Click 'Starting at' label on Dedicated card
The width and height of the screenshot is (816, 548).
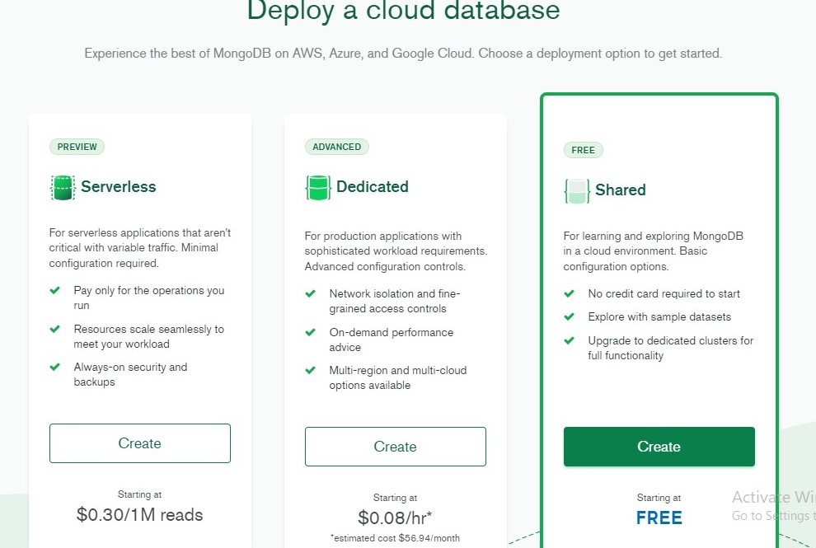pyautogui.click(x=395, y=498)
